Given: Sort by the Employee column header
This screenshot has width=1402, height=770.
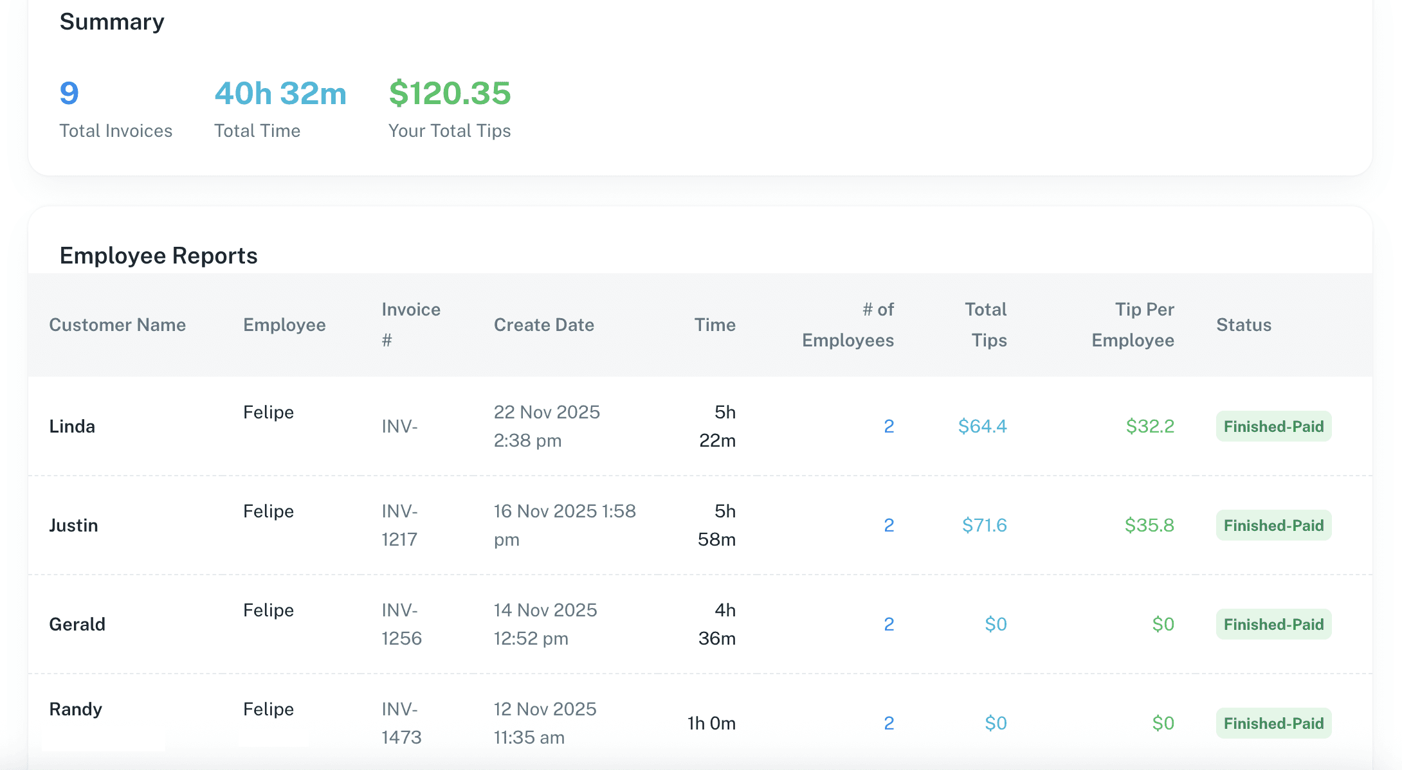Looking at the screenshot, I should coord(284,325).
